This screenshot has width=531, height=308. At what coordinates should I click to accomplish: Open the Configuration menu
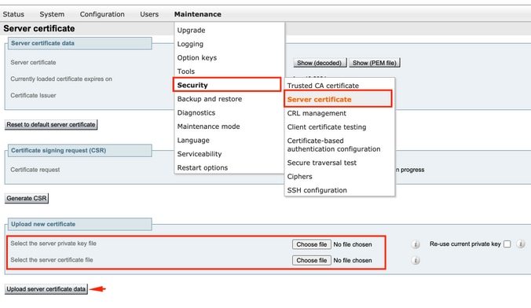[102, 14]
